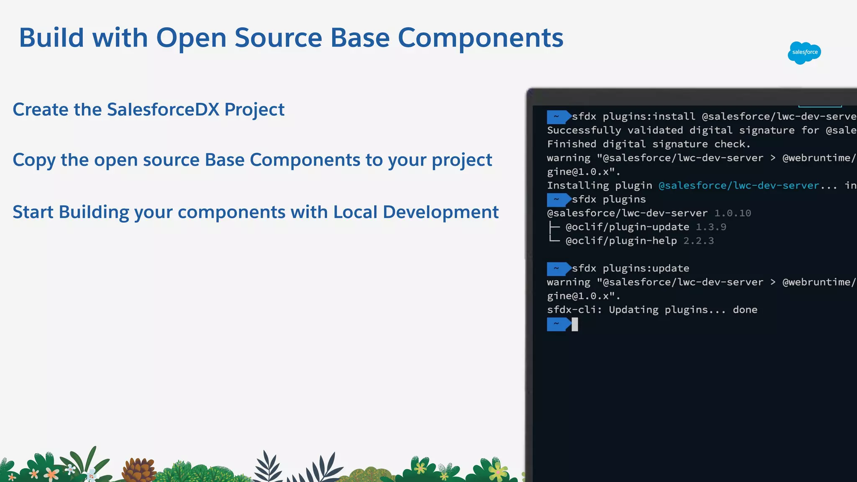Select 'Create the SalesforceDX Project' text

click(149, 110)
